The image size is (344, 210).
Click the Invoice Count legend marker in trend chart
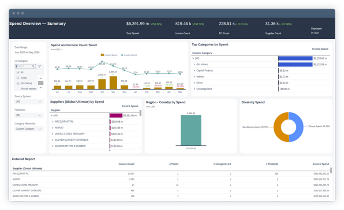click(121, 55)
